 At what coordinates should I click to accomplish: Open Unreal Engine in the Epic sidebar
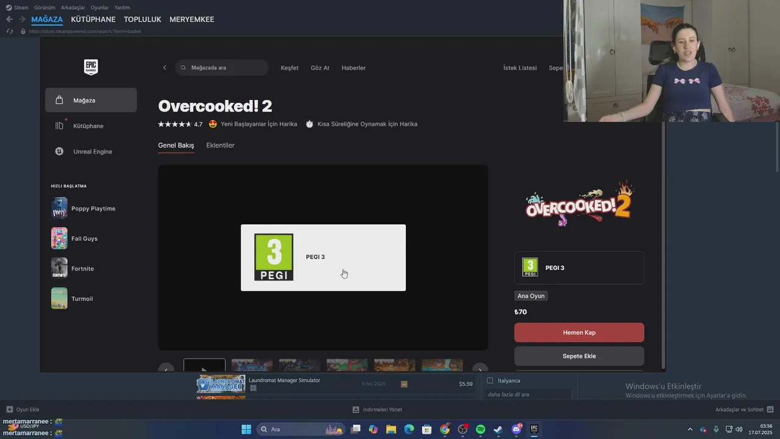click(91, 151)
